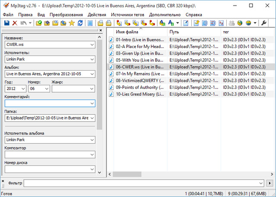Open the Номер dropdown showing 06
276x197 pixels.
point(47,89)
